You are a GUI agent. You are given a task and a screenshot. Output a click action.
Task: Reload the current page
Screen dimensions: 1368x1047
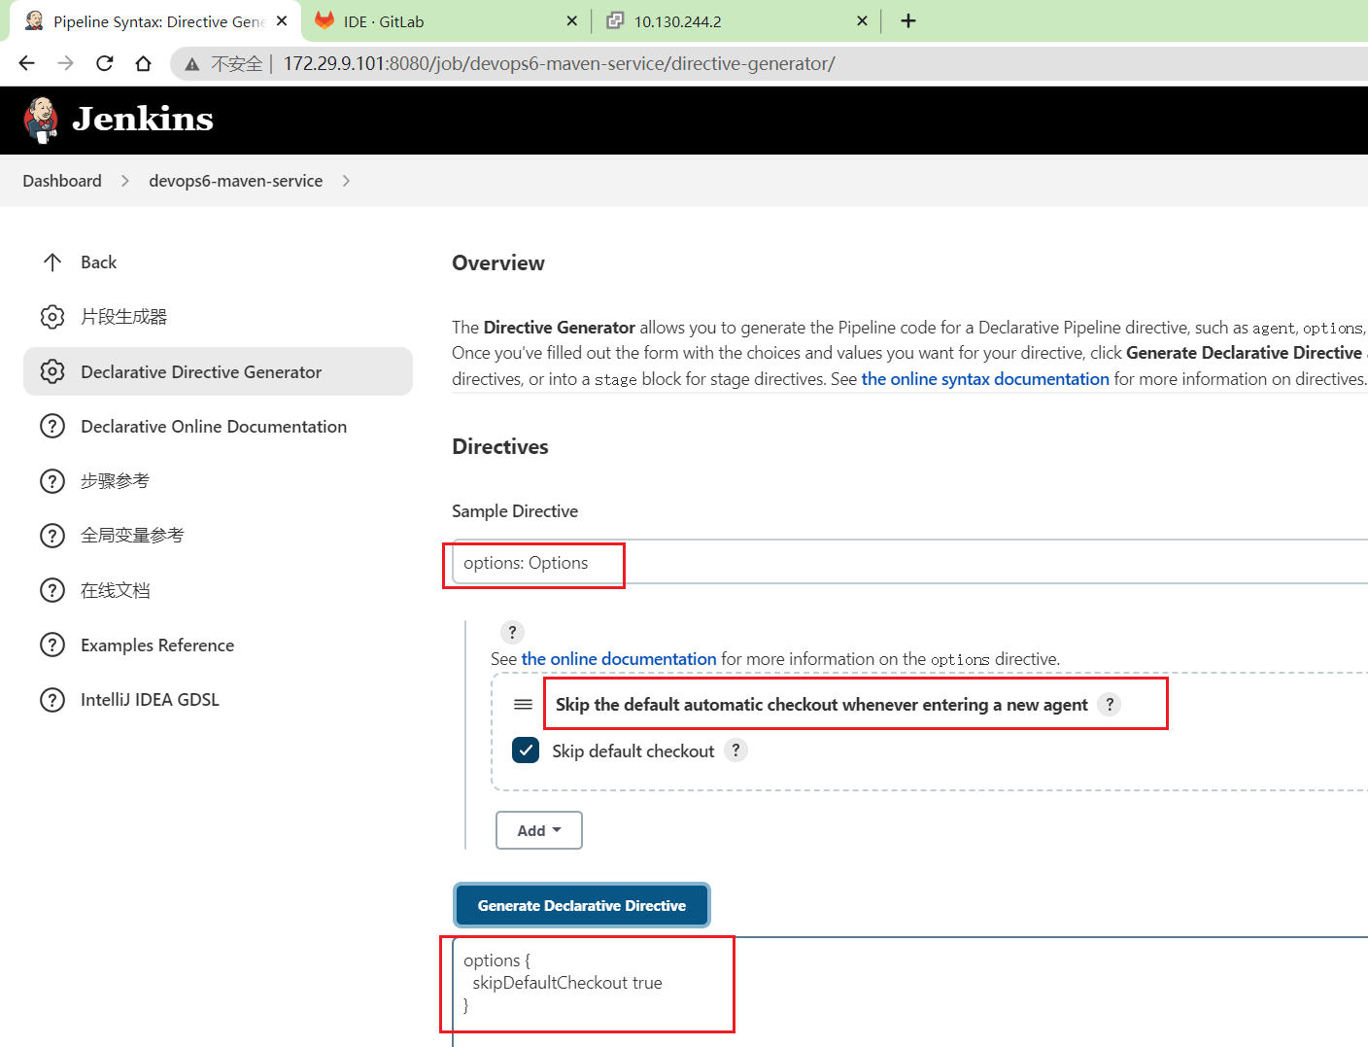tap(104, 63)
